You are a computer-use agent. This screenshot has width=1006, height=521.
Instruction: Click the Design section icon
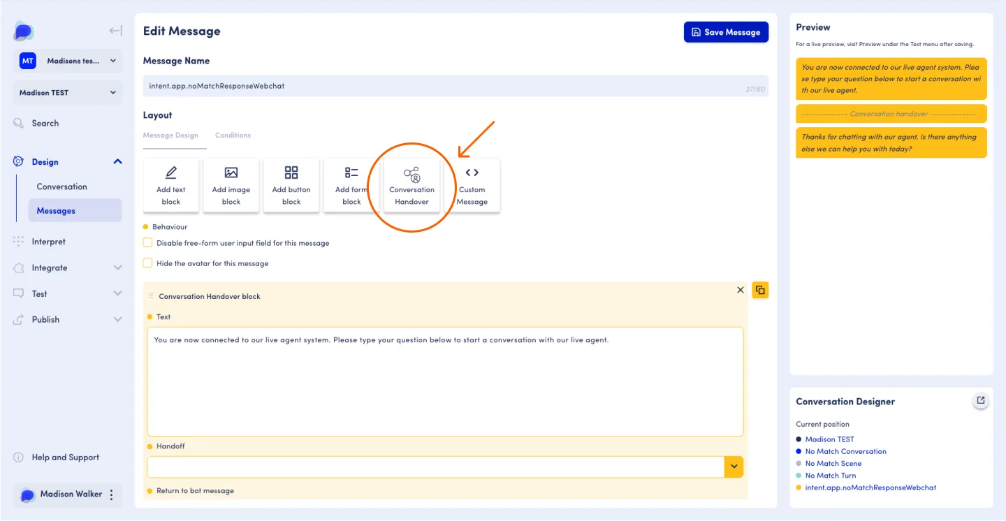click(x=19, y=161)
